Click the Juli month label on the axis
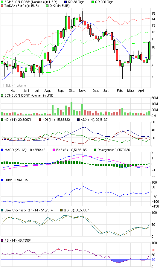 (37, 91)
